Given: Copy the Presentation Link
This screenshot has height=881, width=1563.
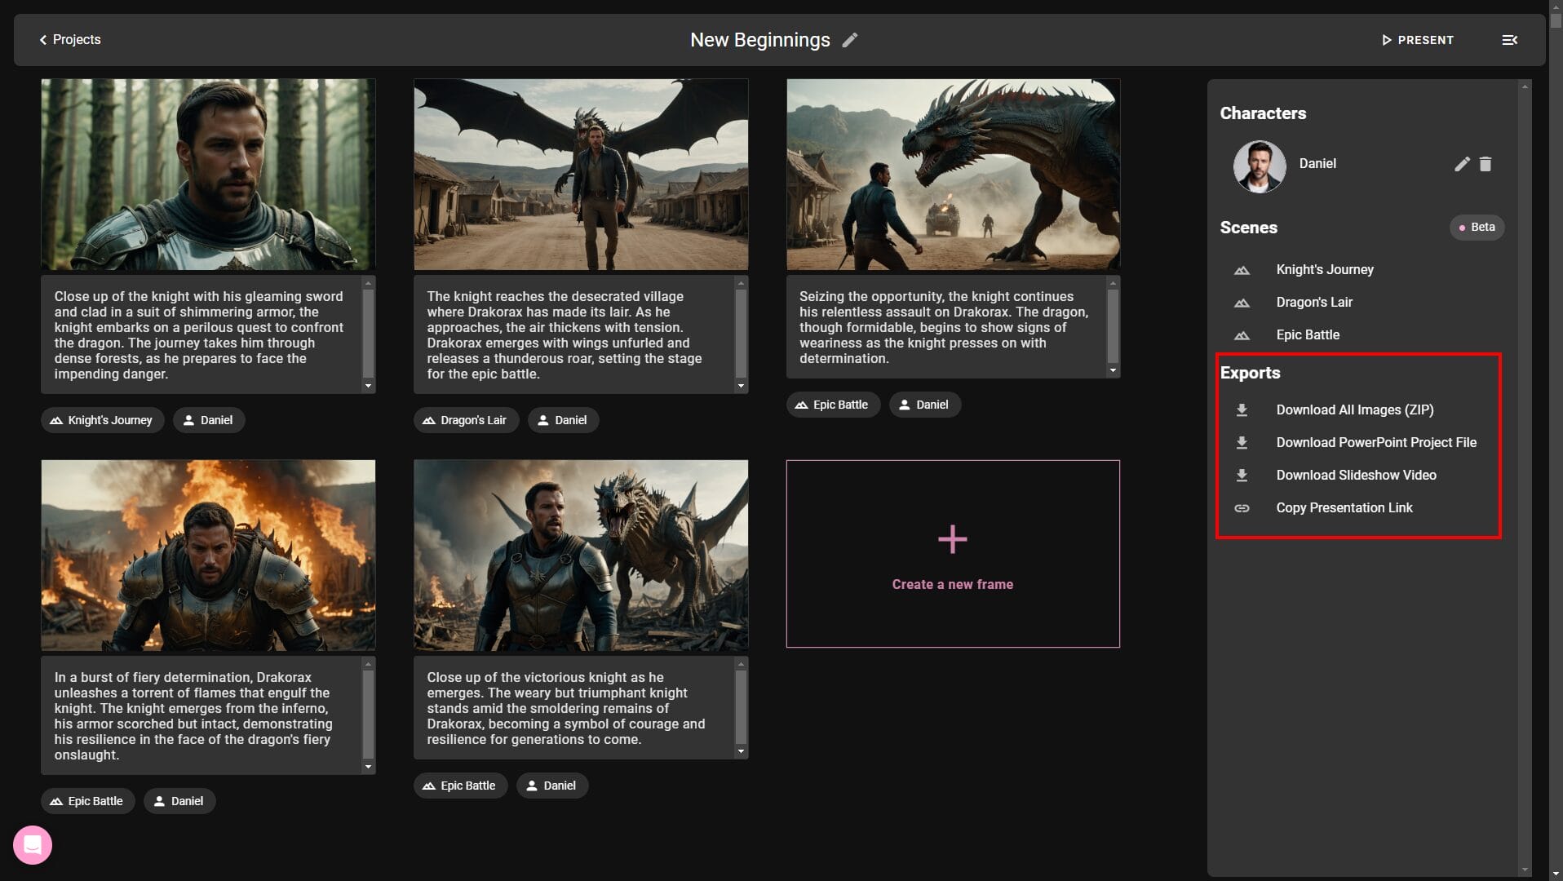Looking at the screenshot, I should coord(1344,507).
